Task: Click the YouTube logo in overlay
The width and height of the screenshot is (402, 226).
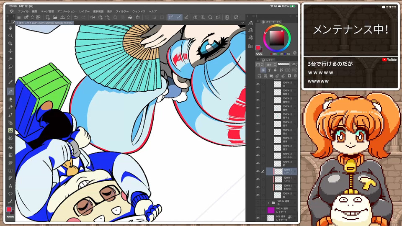Action: pos(389,60)
